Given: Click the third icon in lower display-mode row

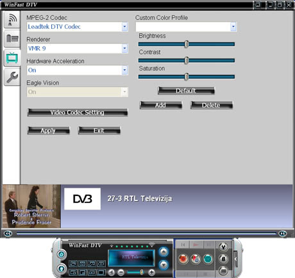Looking at the screenshot, I should pos(92,272).
